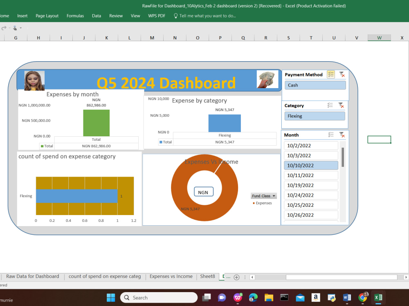Clear filter on Month slicer

tap(342, 135)
